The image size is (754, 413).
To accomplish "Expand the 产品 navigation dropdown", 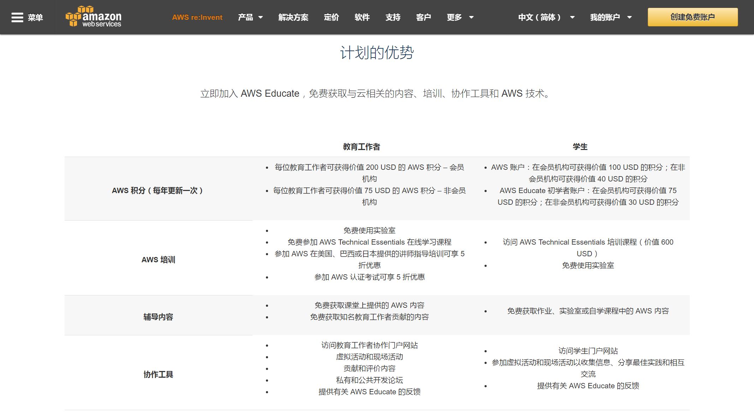I will [250, 17].
